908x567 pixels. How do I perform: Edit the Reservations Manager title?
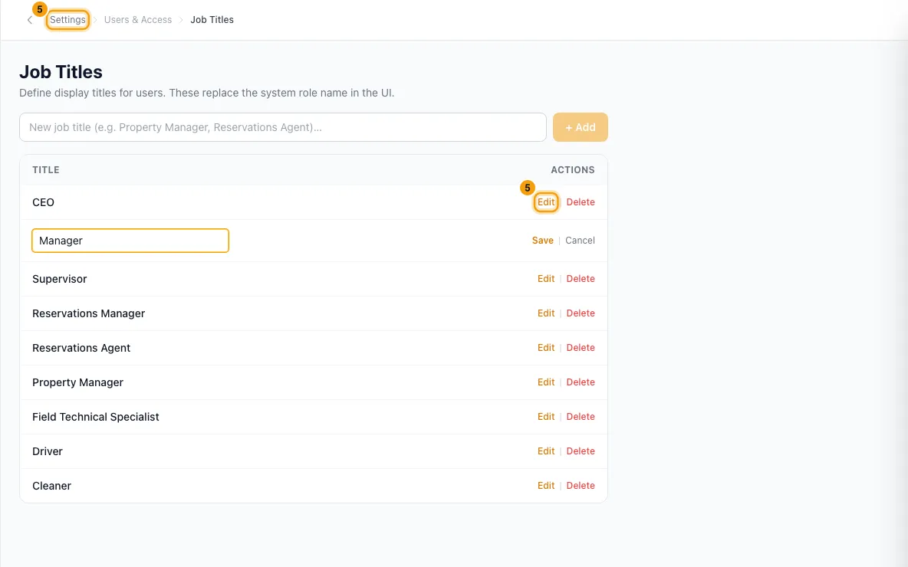[546, 313]
